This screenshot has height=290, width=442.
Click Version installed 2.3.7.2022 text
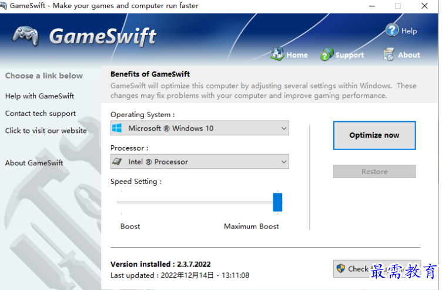point(160,264)
